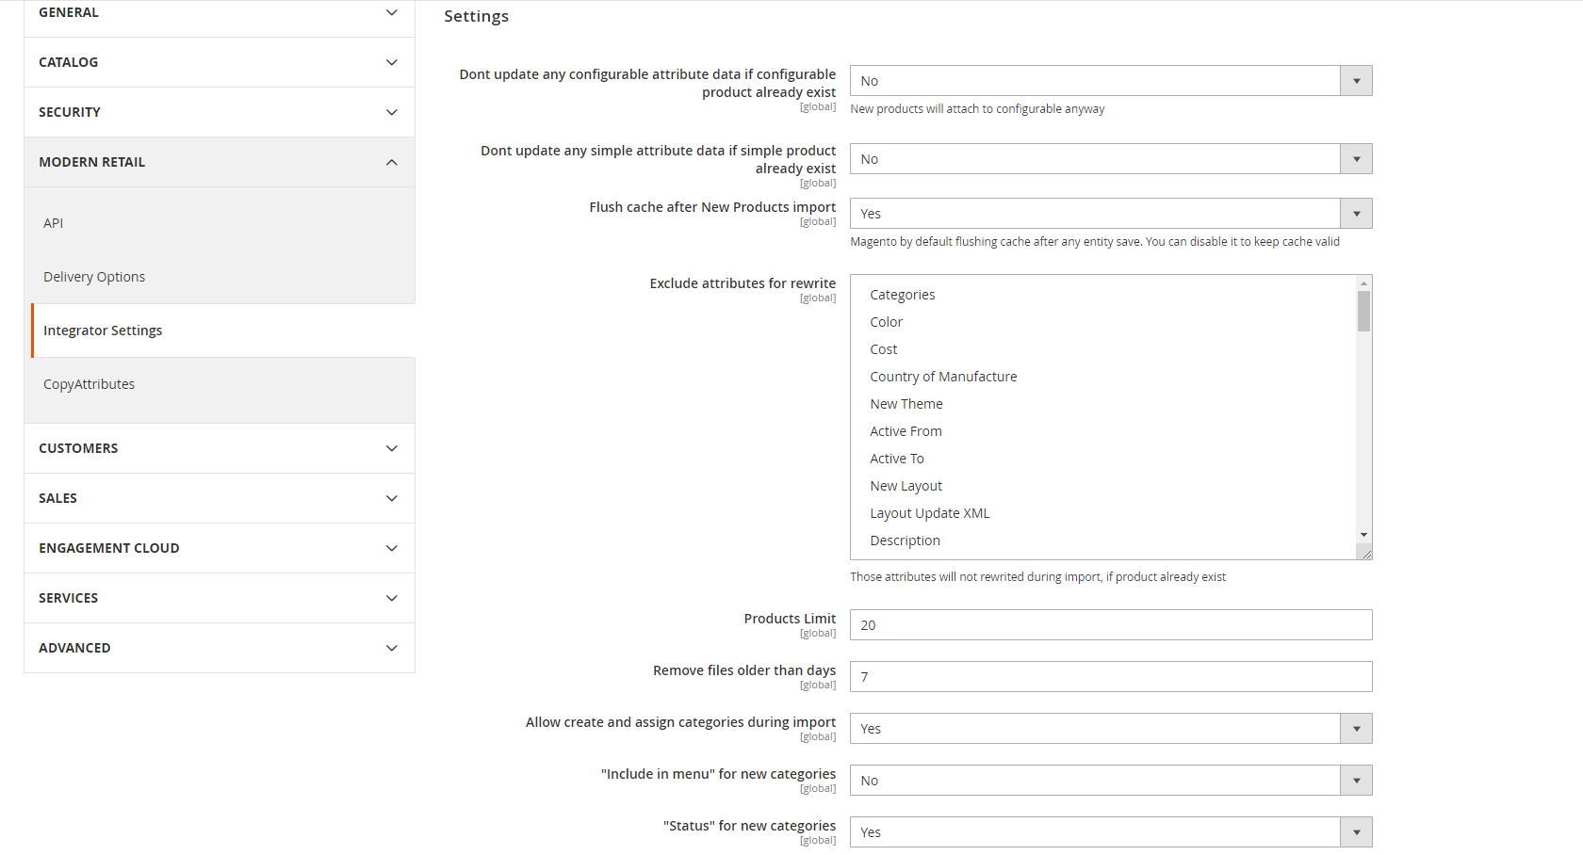Open Status for new categories dropdown
Viewport: 1583px width, 855px height.
1111,832
